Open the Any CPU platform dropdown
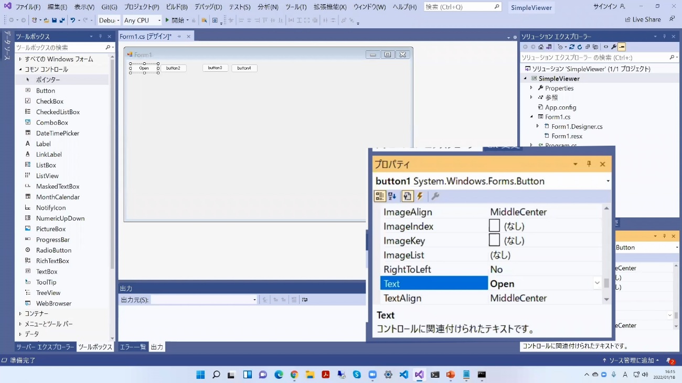682x383 pixels. click(142, 20)
